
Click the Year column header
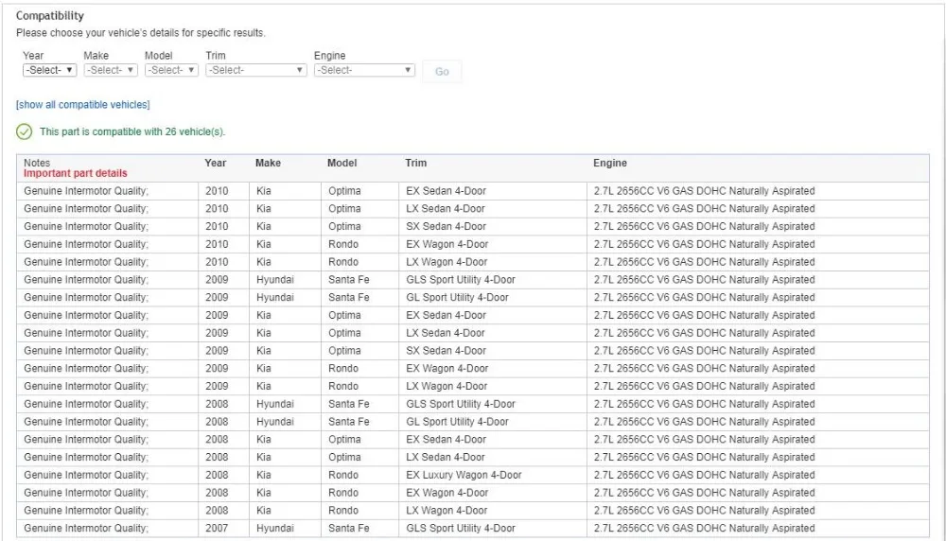coord(216,163)
